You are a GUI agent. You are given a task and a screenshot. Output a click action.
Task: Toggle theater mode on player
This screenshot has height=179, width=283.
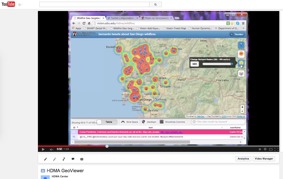271,149
